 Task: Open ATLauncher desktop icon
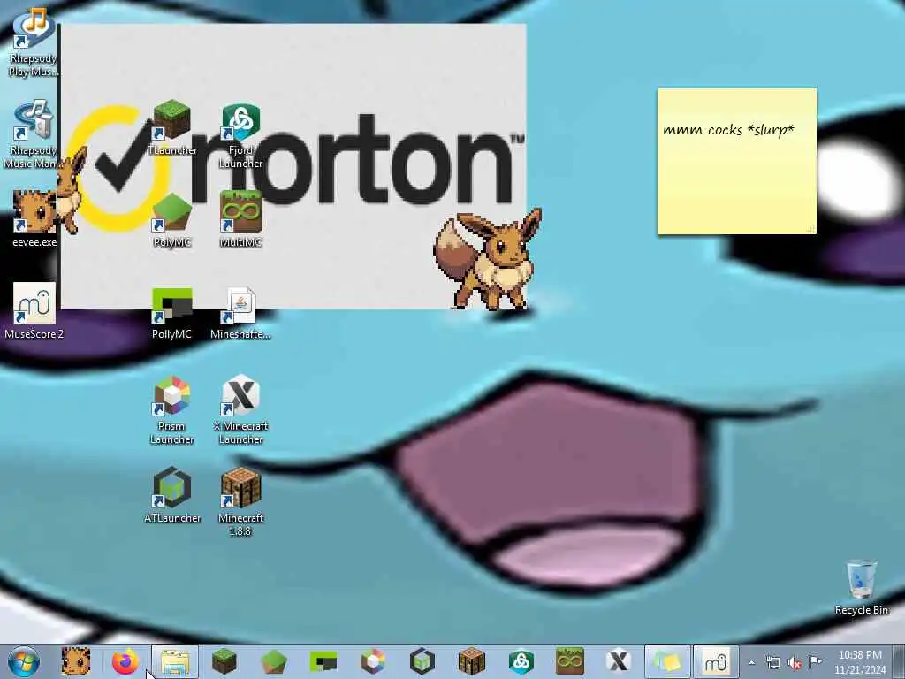point(172,495)
